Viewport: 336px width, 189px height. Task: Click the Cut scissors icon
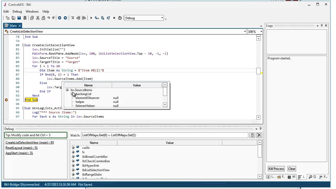[x=38, y=18]
